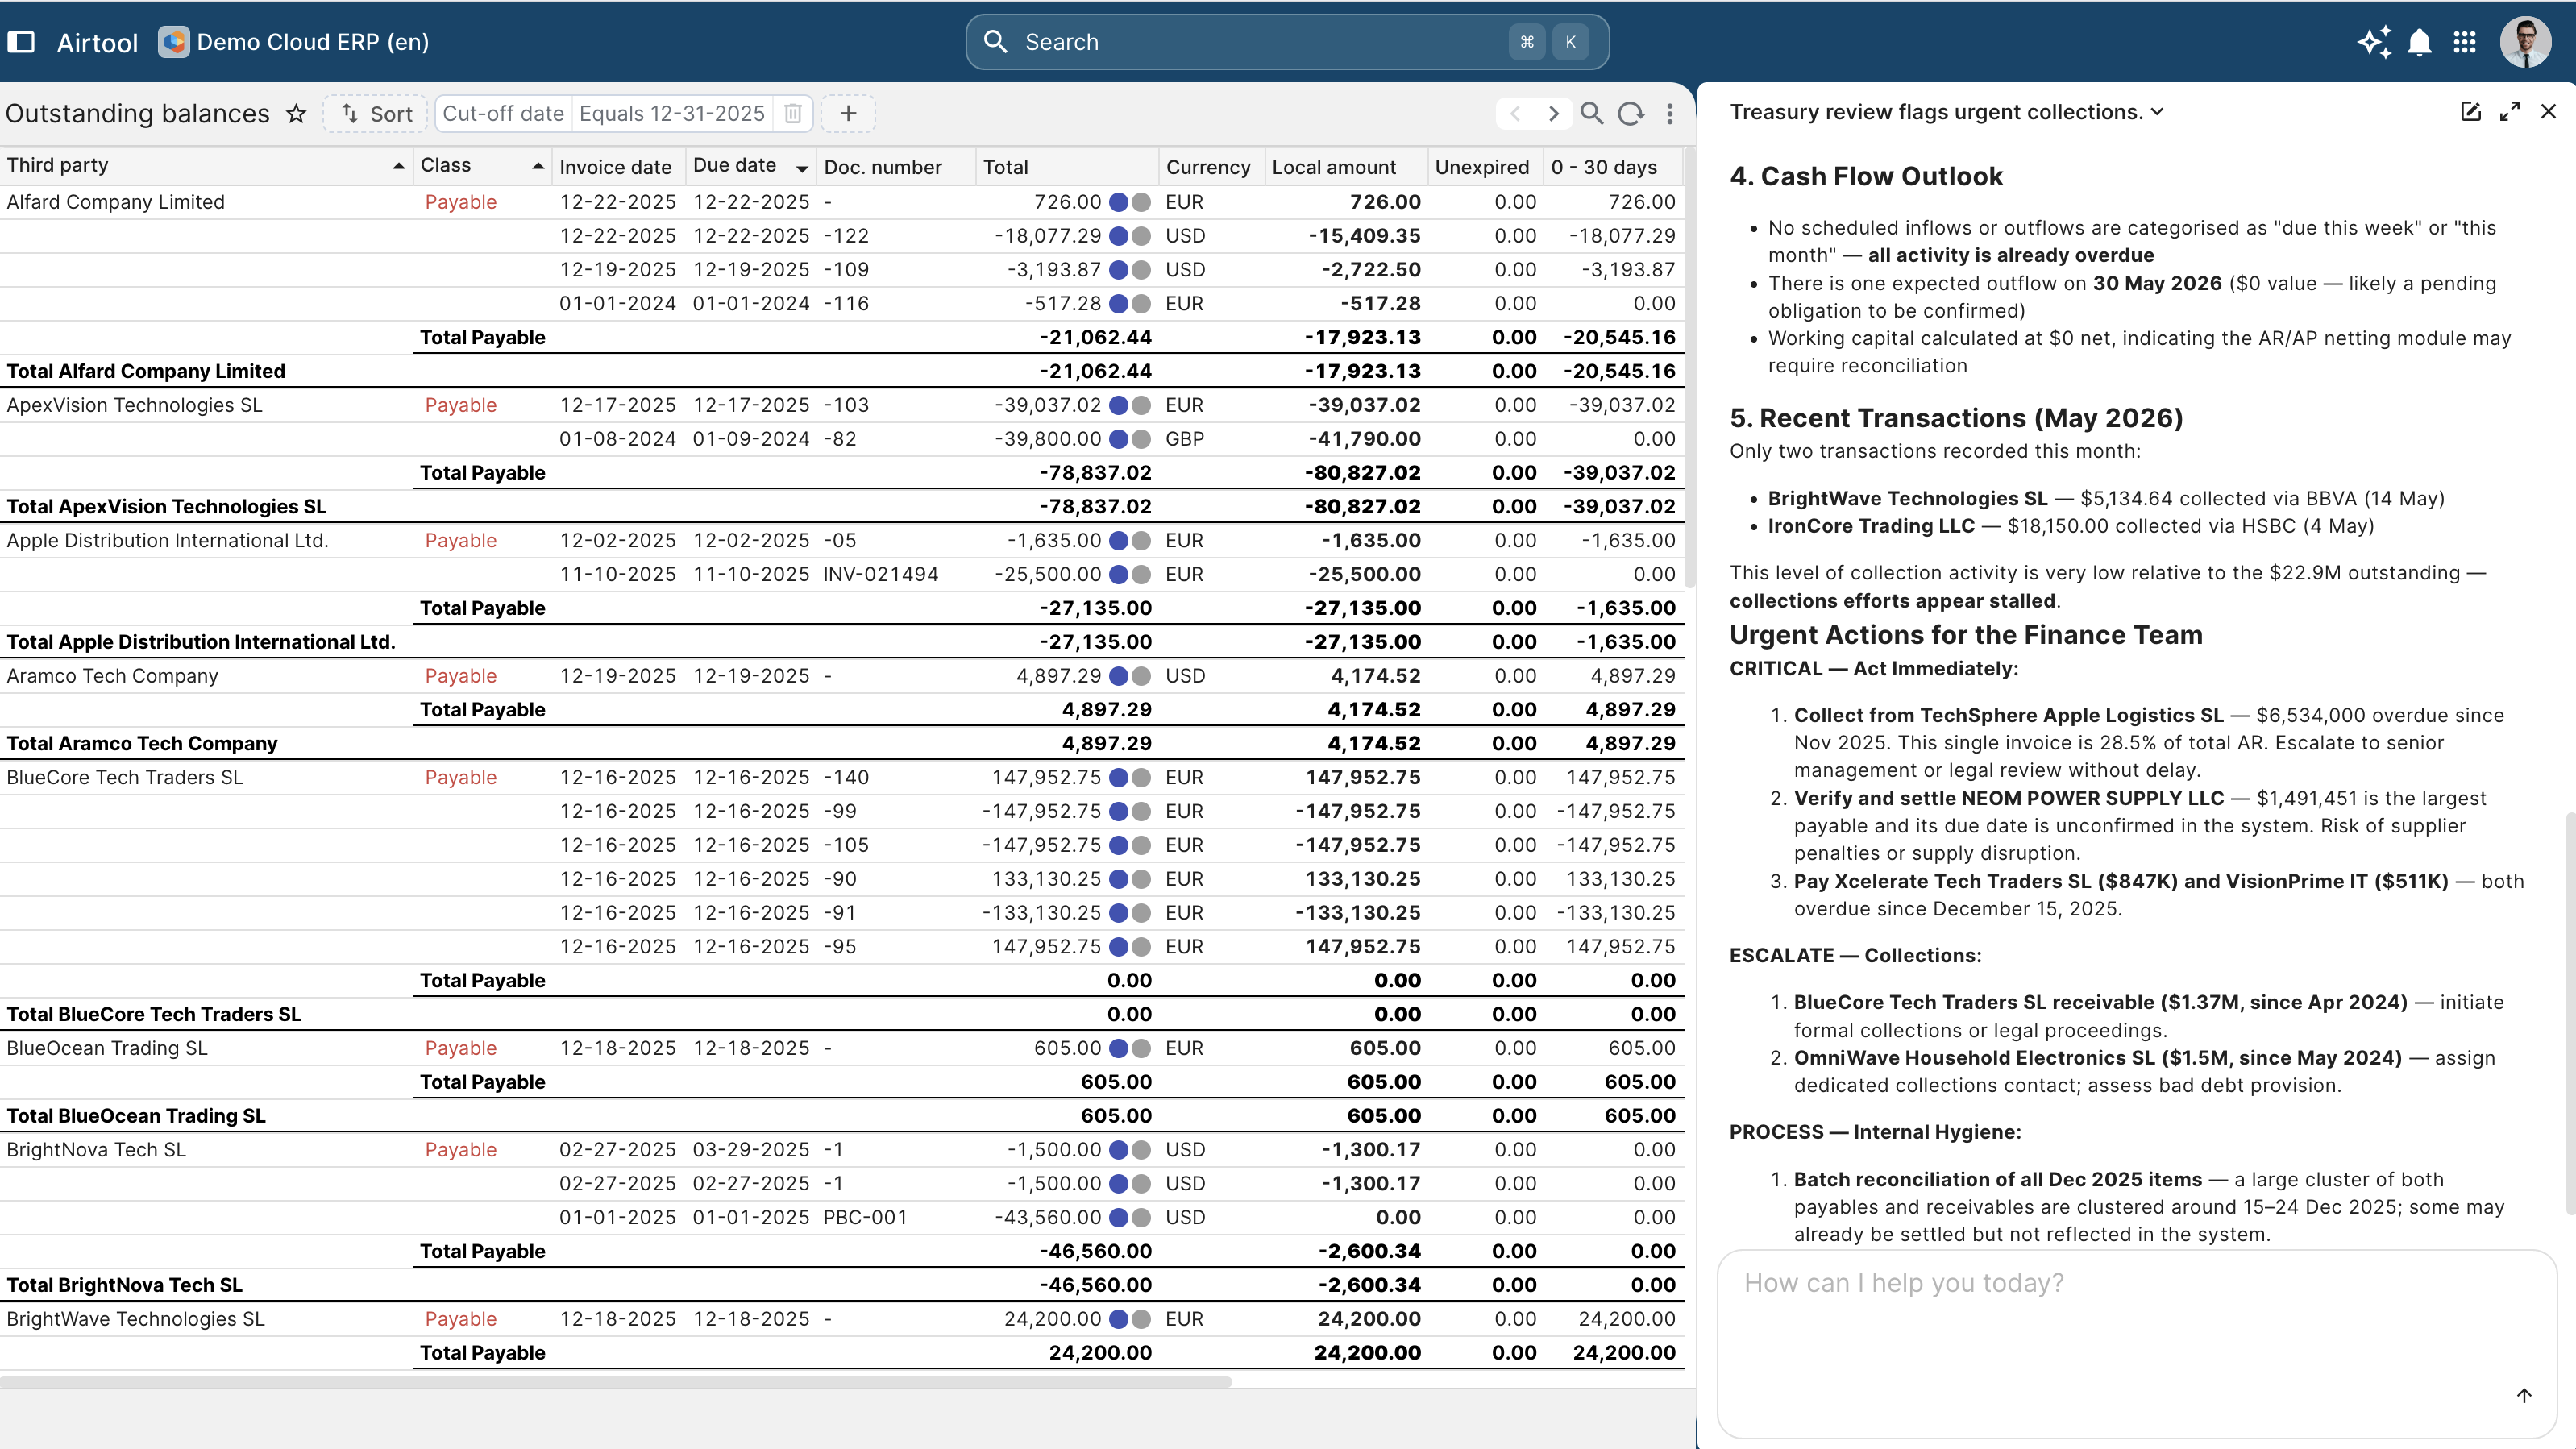
Task: Open the AI sparkle assistant icon
Action: 2374,42
